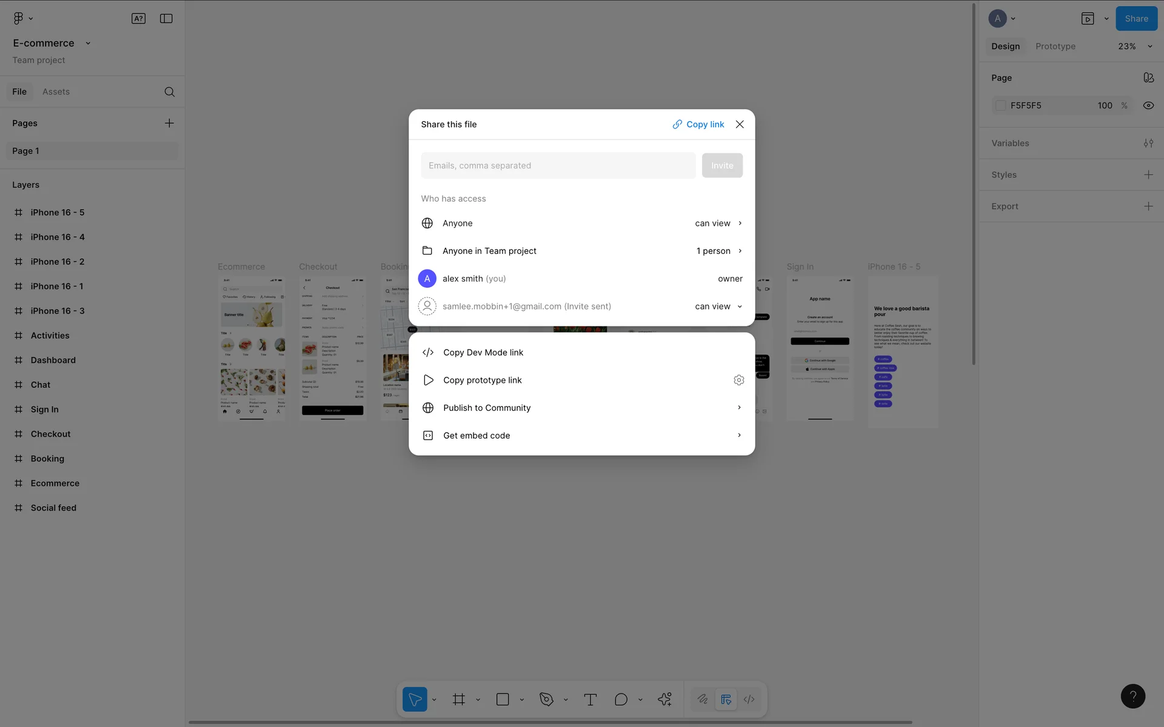Select the Comment tool
The height and width of the screenshot is (727, 1164).
click(x=621, y=699)
